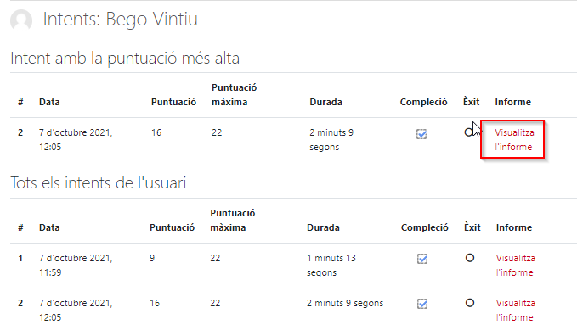This screenshot has width=577, height=336.
Task: Open Visualitza l'informe for attempt 1
Action: click(x=515, y=266)
